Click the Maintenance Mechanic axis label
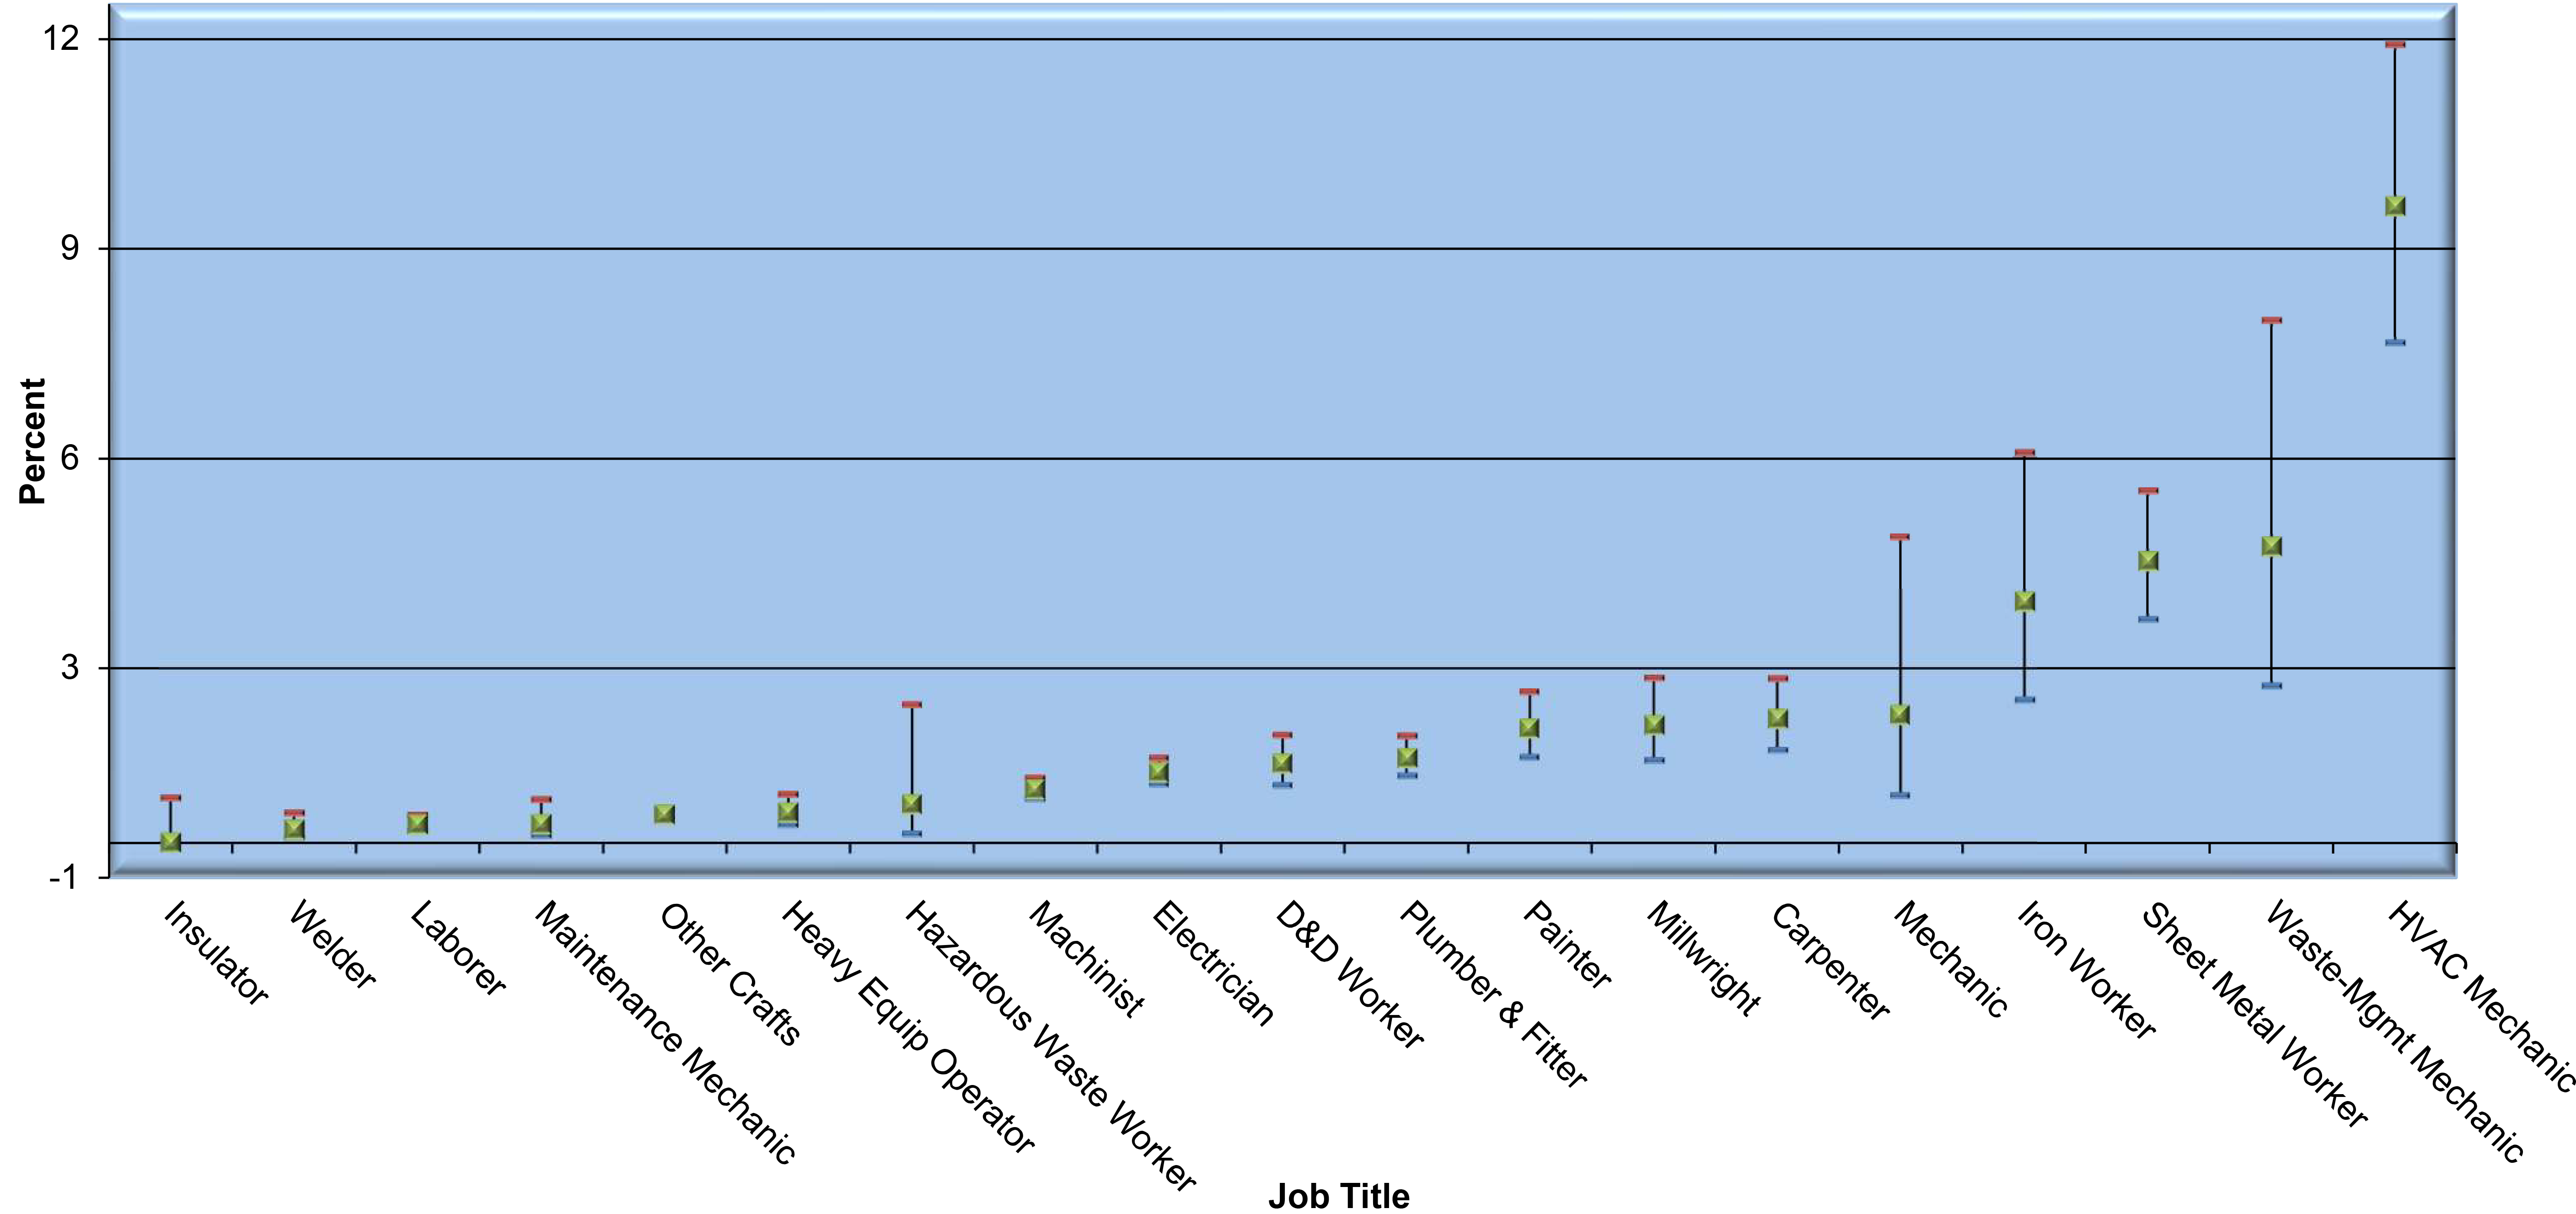This screenshot has height=1214, width=2576. point(666,1033)
